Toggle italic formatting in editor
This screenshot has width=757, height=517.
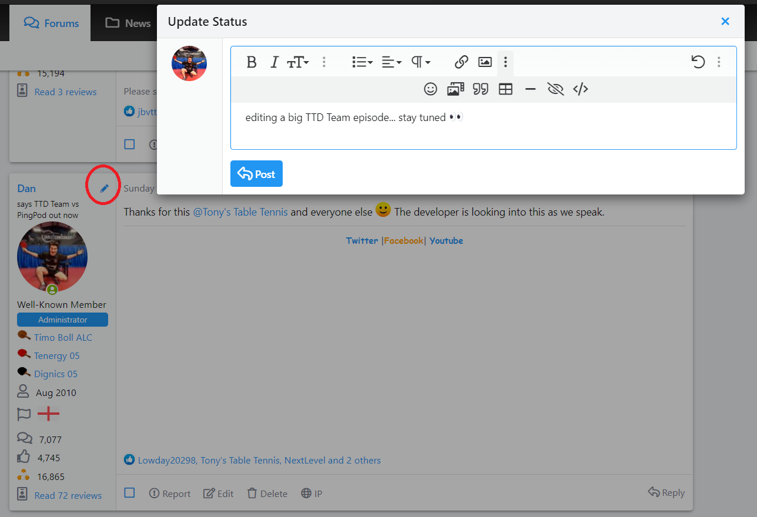click(274, 62)
